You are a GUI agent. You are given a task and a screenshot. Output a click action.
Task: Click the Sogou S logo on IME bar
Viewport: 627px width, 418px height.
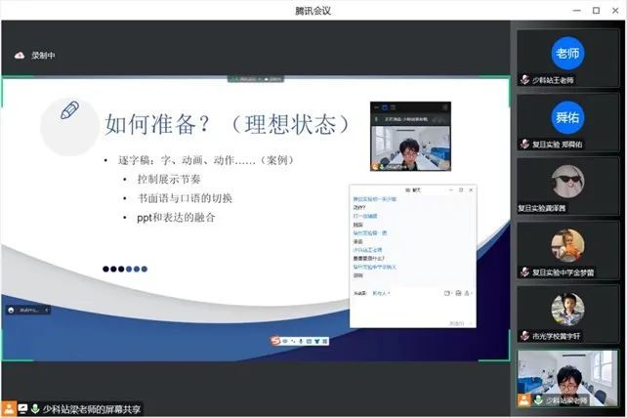point(275,341)
